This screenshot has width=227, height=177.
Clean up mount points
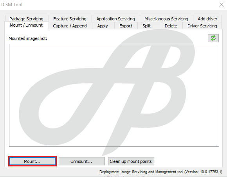click(131, 161)
